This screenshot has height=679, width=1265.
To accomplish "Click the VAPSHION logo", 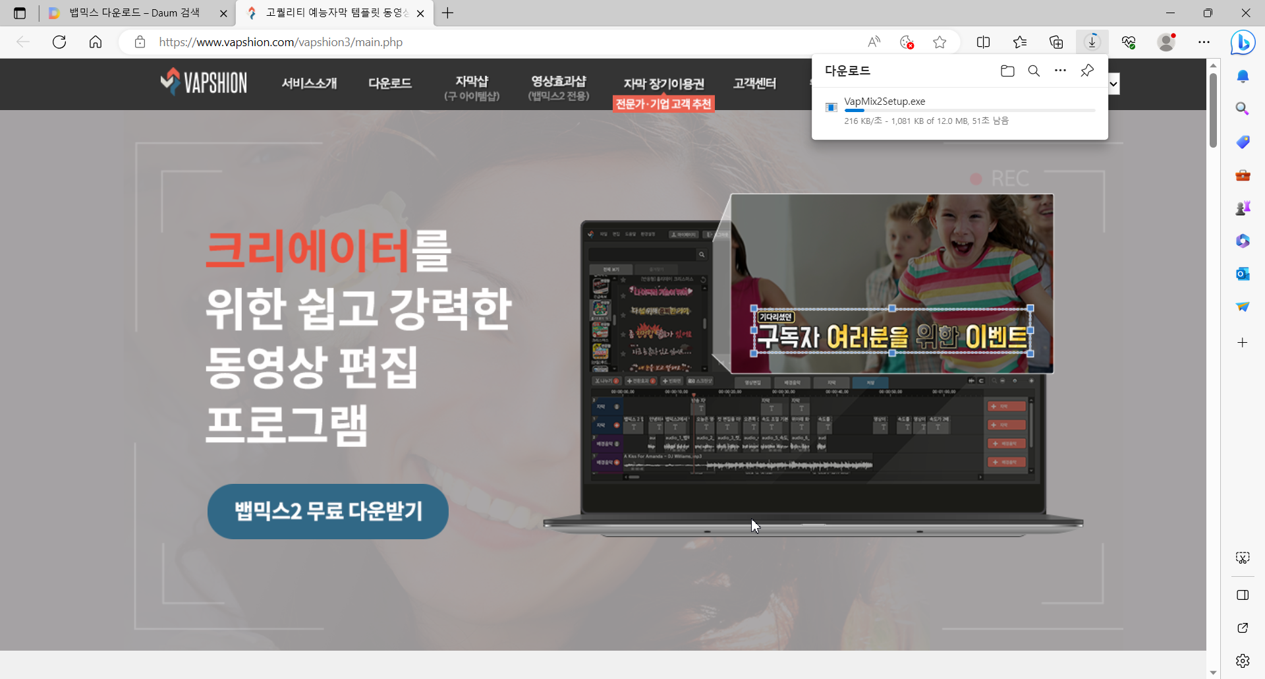I will coord(204,82).
